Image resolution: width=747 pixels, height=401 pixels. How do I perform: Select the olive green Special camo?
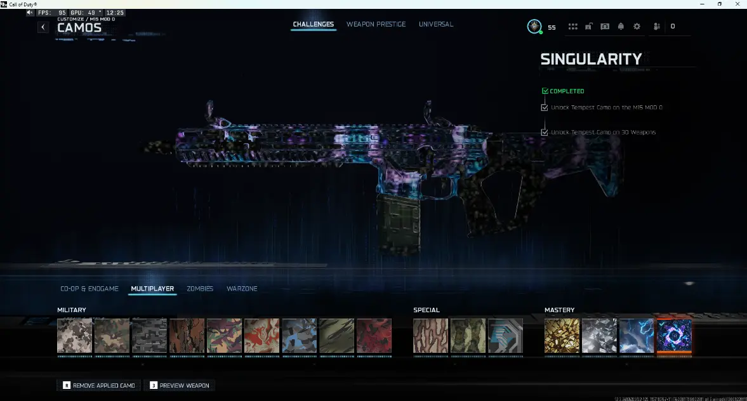pyautogui.click(x=468, y=336)
